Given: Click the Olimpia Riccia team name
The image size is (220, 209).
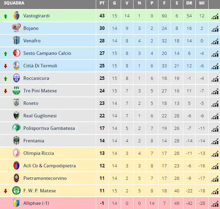Looking at the screenshot, I should [39, 153].
